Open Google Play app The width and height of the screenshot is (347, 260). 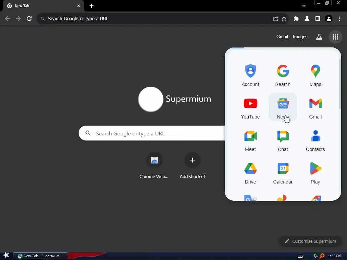click(x=315, y=173)
